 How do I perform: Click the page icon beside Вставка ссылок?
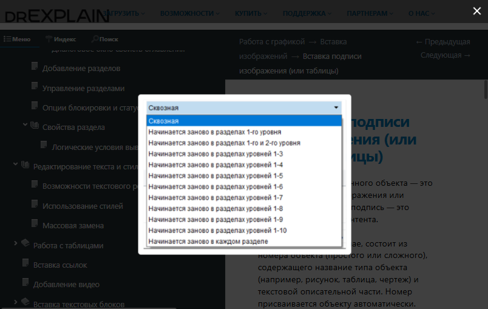pos(25,264)
